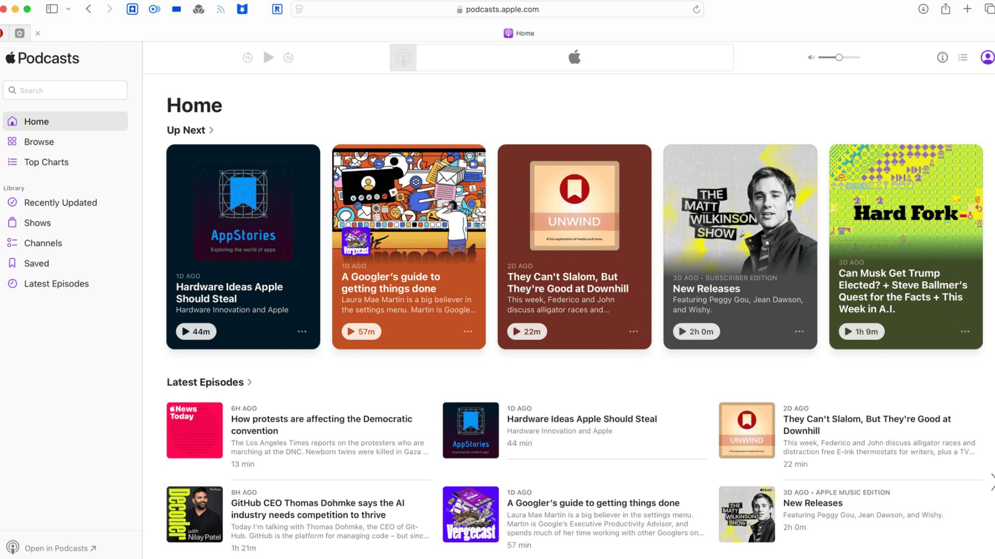Open more options on Hard Fork card

[x=965, y=331]
